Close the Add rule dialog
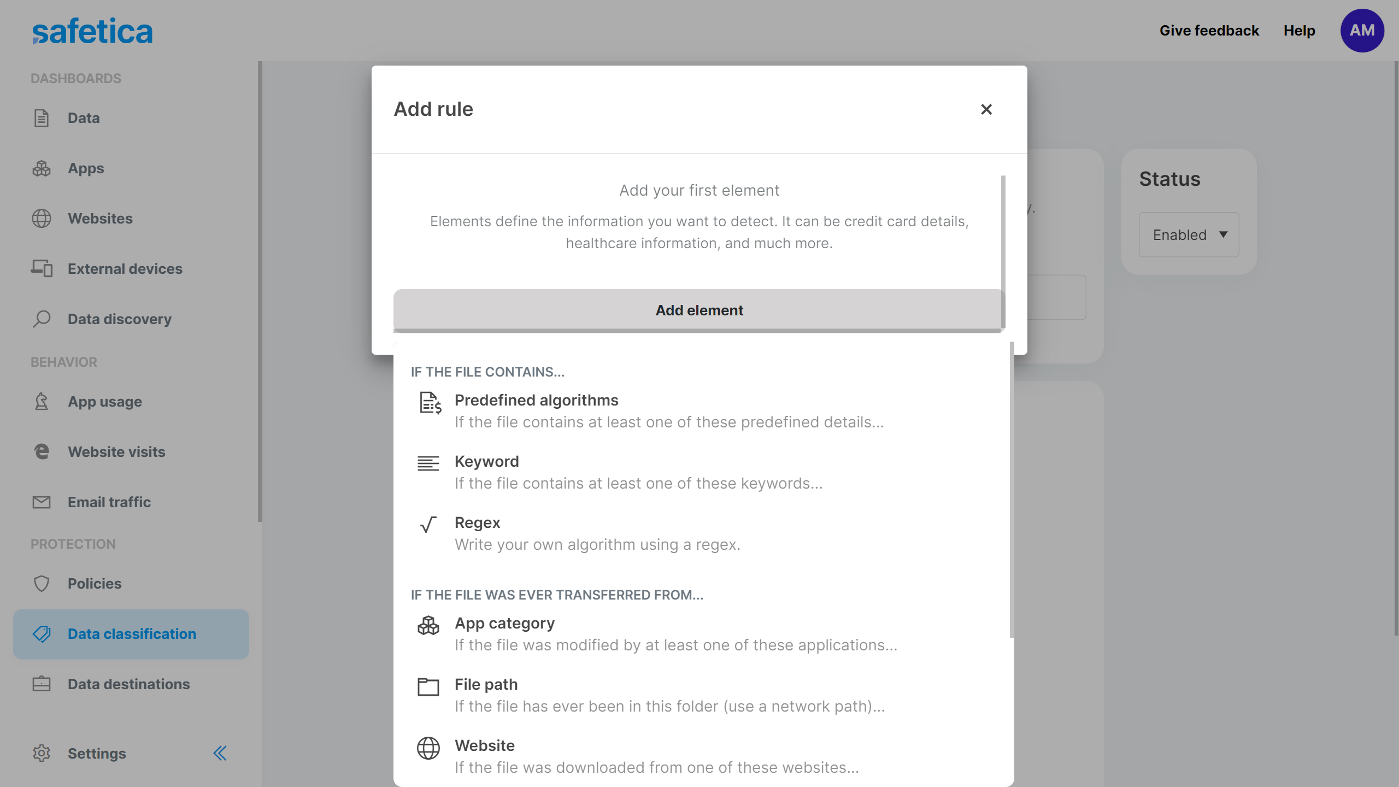The height and width of the screenshot is (787, 1399). tap(986, 109)
